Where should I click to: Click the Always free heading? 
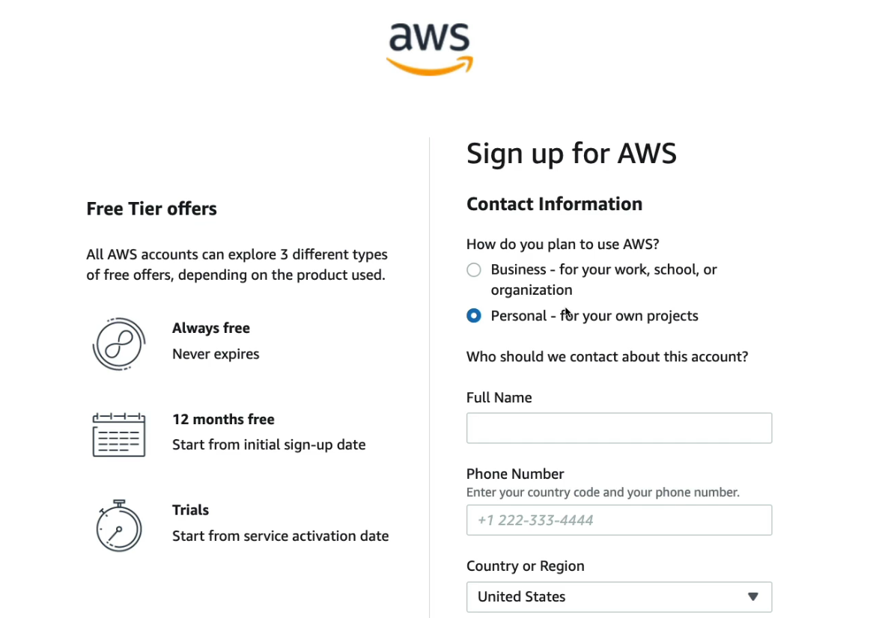pos(211,328)
